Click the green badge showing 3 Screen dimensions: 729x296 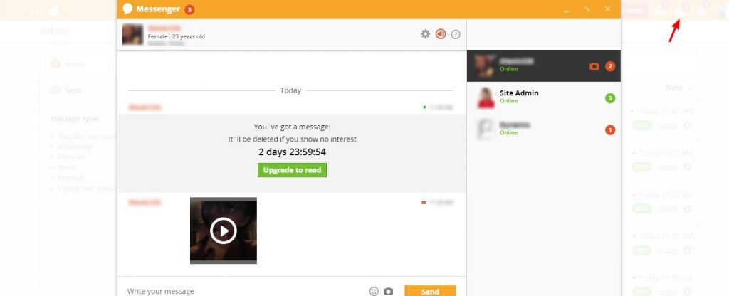click(x=610, y=98)
